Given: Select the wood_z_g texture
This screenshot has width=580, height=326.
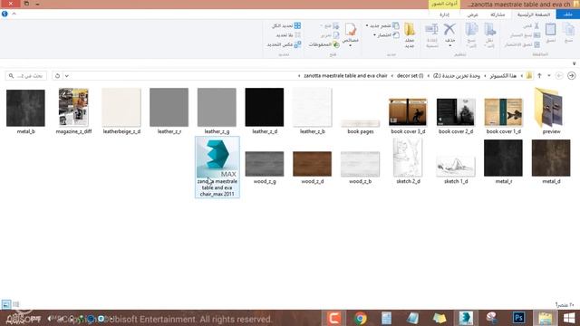Looking at the screenshot, I should click(265, 167).
